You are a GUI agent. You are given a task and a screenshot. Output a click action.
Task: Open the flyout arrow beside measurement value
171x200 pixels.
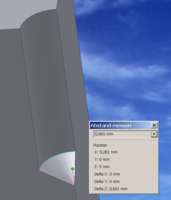pos(154,134)
